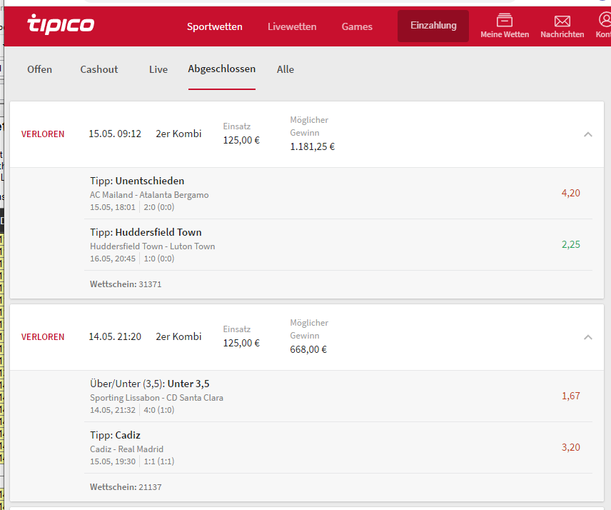Click 'Tipp: Huddersfield Town' selection

(146, 232)
